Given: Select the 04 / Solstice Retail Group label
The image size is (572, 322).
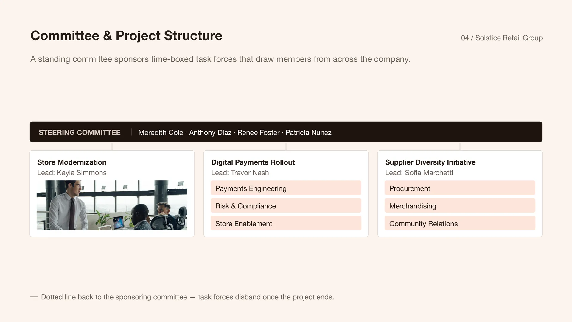Looking at the screenshot, I should point(502,38).
